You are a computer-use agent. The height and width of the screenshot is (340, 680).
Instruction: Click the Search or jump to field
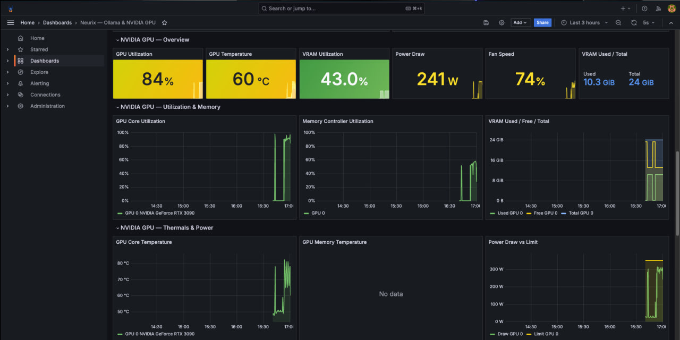pos(341,8)
